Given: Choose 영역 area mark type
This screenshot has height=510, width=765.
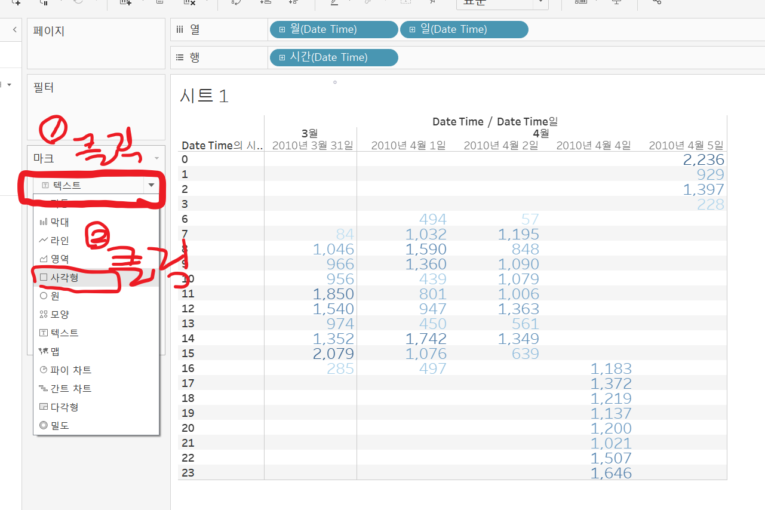Looking at the screenshot, I should (96, 259).
